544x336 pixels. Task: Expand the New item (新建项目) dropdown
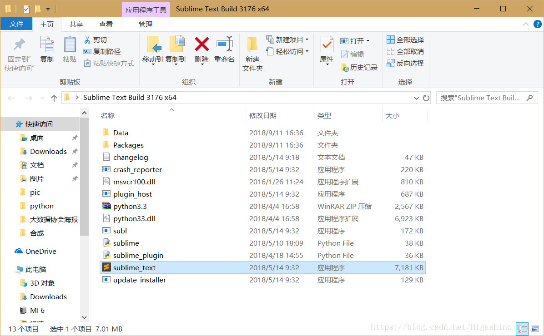coord(287,40)
